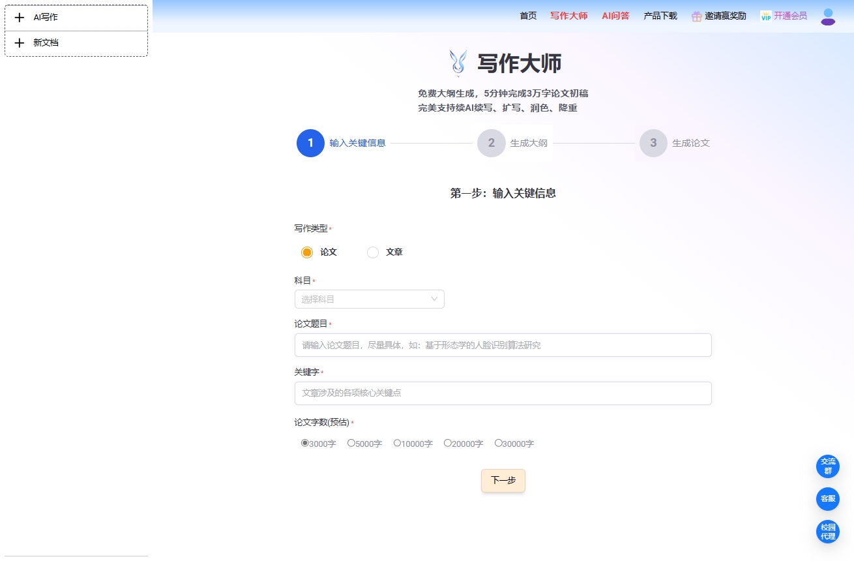The height and width of the screenshot is (561, 854).
Task: Choose the 20000字 word count option
Action: coord(448,443)
